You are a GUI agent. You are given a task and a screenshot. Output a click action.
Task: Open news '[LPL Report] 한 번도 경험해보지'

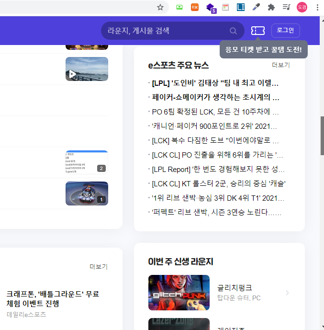coord(218,169)
